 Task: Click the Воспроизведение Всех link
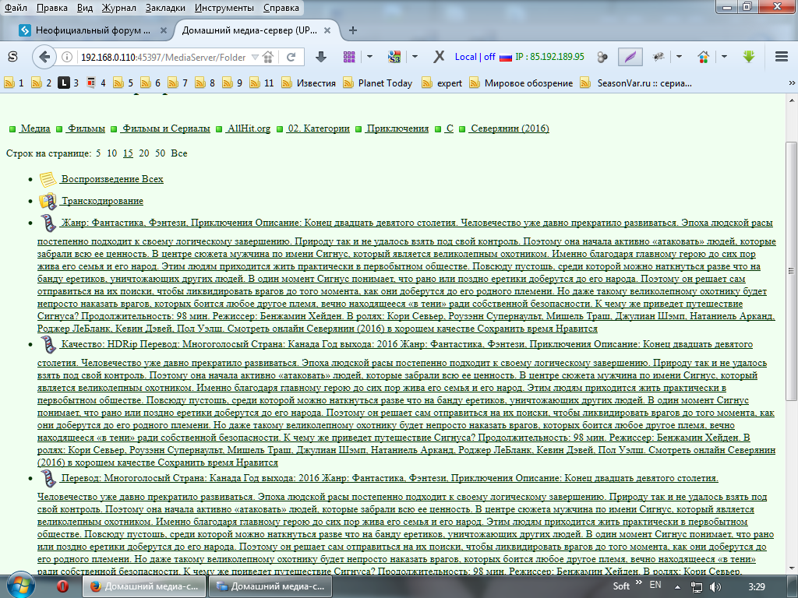point(112,179)
